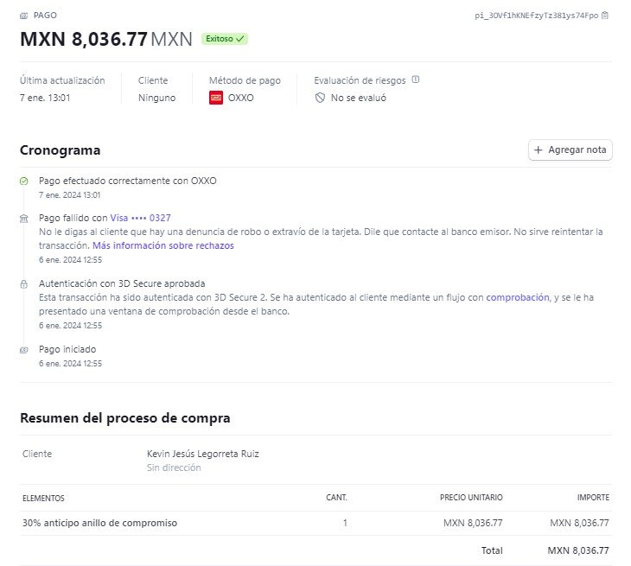
Task: Follow the comprobación link
Action: 518,297
